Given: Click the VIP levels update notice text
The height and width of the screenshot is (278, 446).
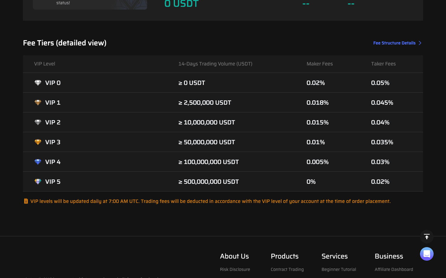Looking at the screenshot, I should (x=211, y=201).
